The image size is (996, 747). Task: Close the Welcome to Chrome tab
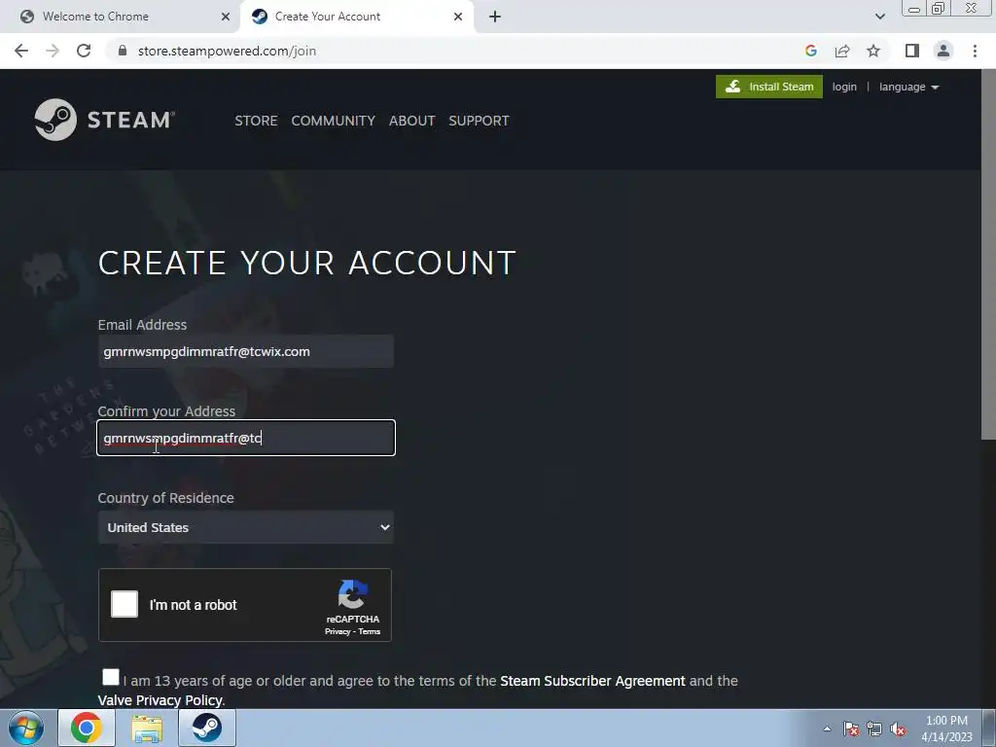226,17
